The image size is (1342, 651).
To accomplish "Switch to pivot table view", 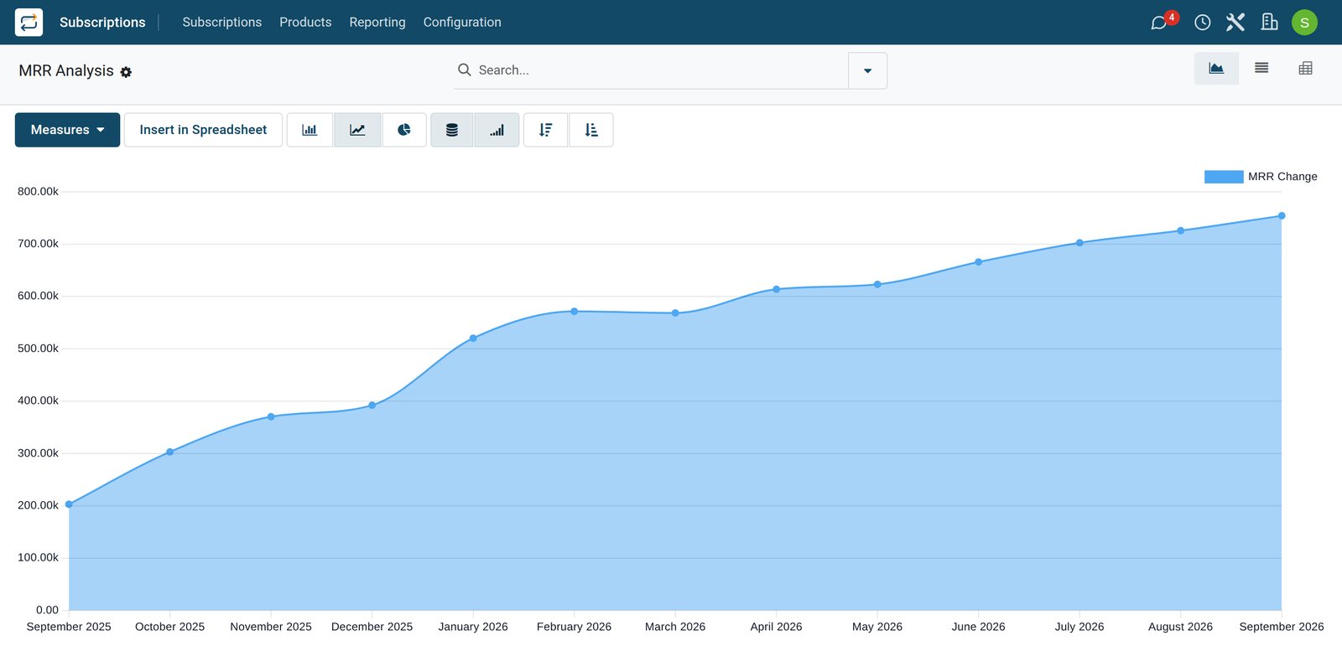I will click(x=1306, y=69).
